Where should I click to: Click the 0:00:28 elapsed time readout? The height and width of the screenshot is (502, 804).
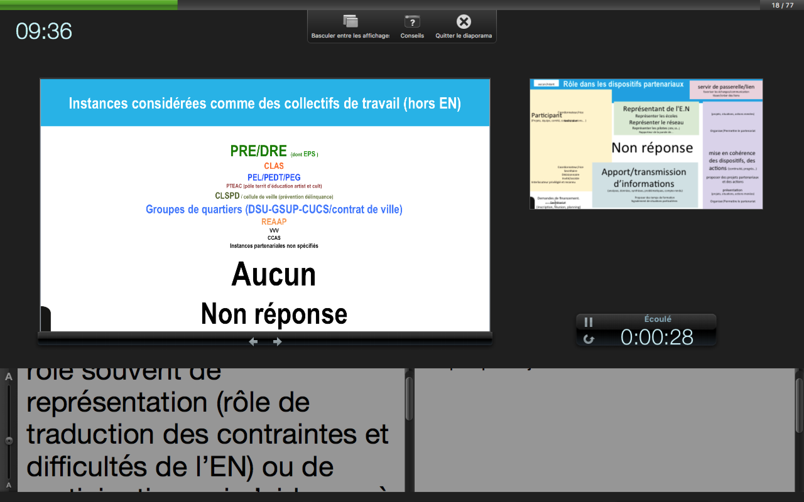[x=656, y=337]
